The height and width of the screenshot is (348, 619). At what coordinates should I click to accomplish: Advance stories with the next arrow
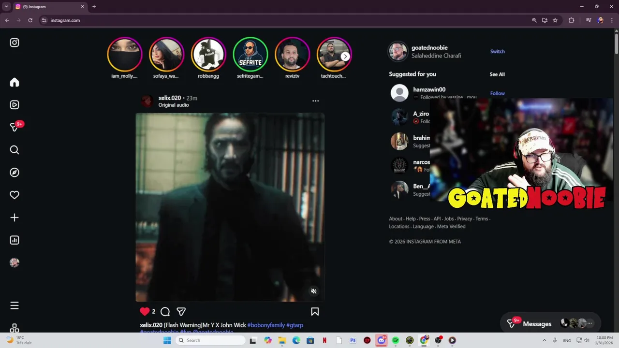345,57
